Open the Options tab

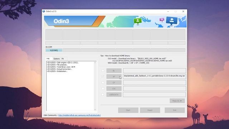(x=57, y=59)
